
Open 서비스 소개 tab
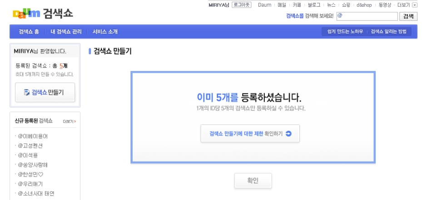[x=105, y=32]
